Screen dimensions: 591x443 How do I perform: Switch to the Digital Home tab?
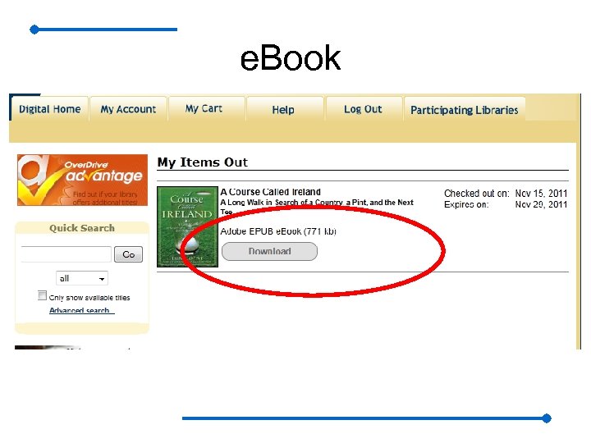pos(49,109)
